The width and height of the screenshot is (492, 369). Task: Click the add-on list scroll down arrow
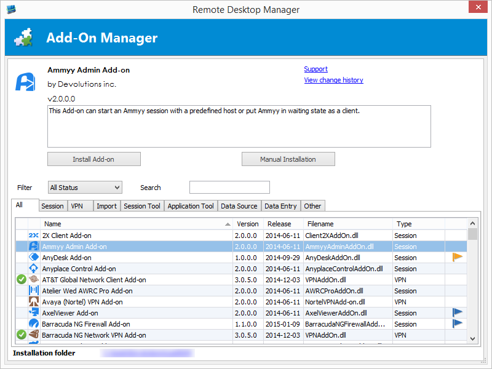[472, 338]
